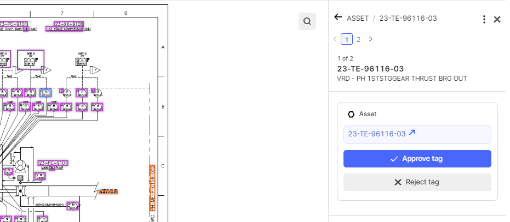Viewport: 510px width, 222px height.
Task: Open the external link arrow beside 23-TE-96116-03
Action: [412, 133]
